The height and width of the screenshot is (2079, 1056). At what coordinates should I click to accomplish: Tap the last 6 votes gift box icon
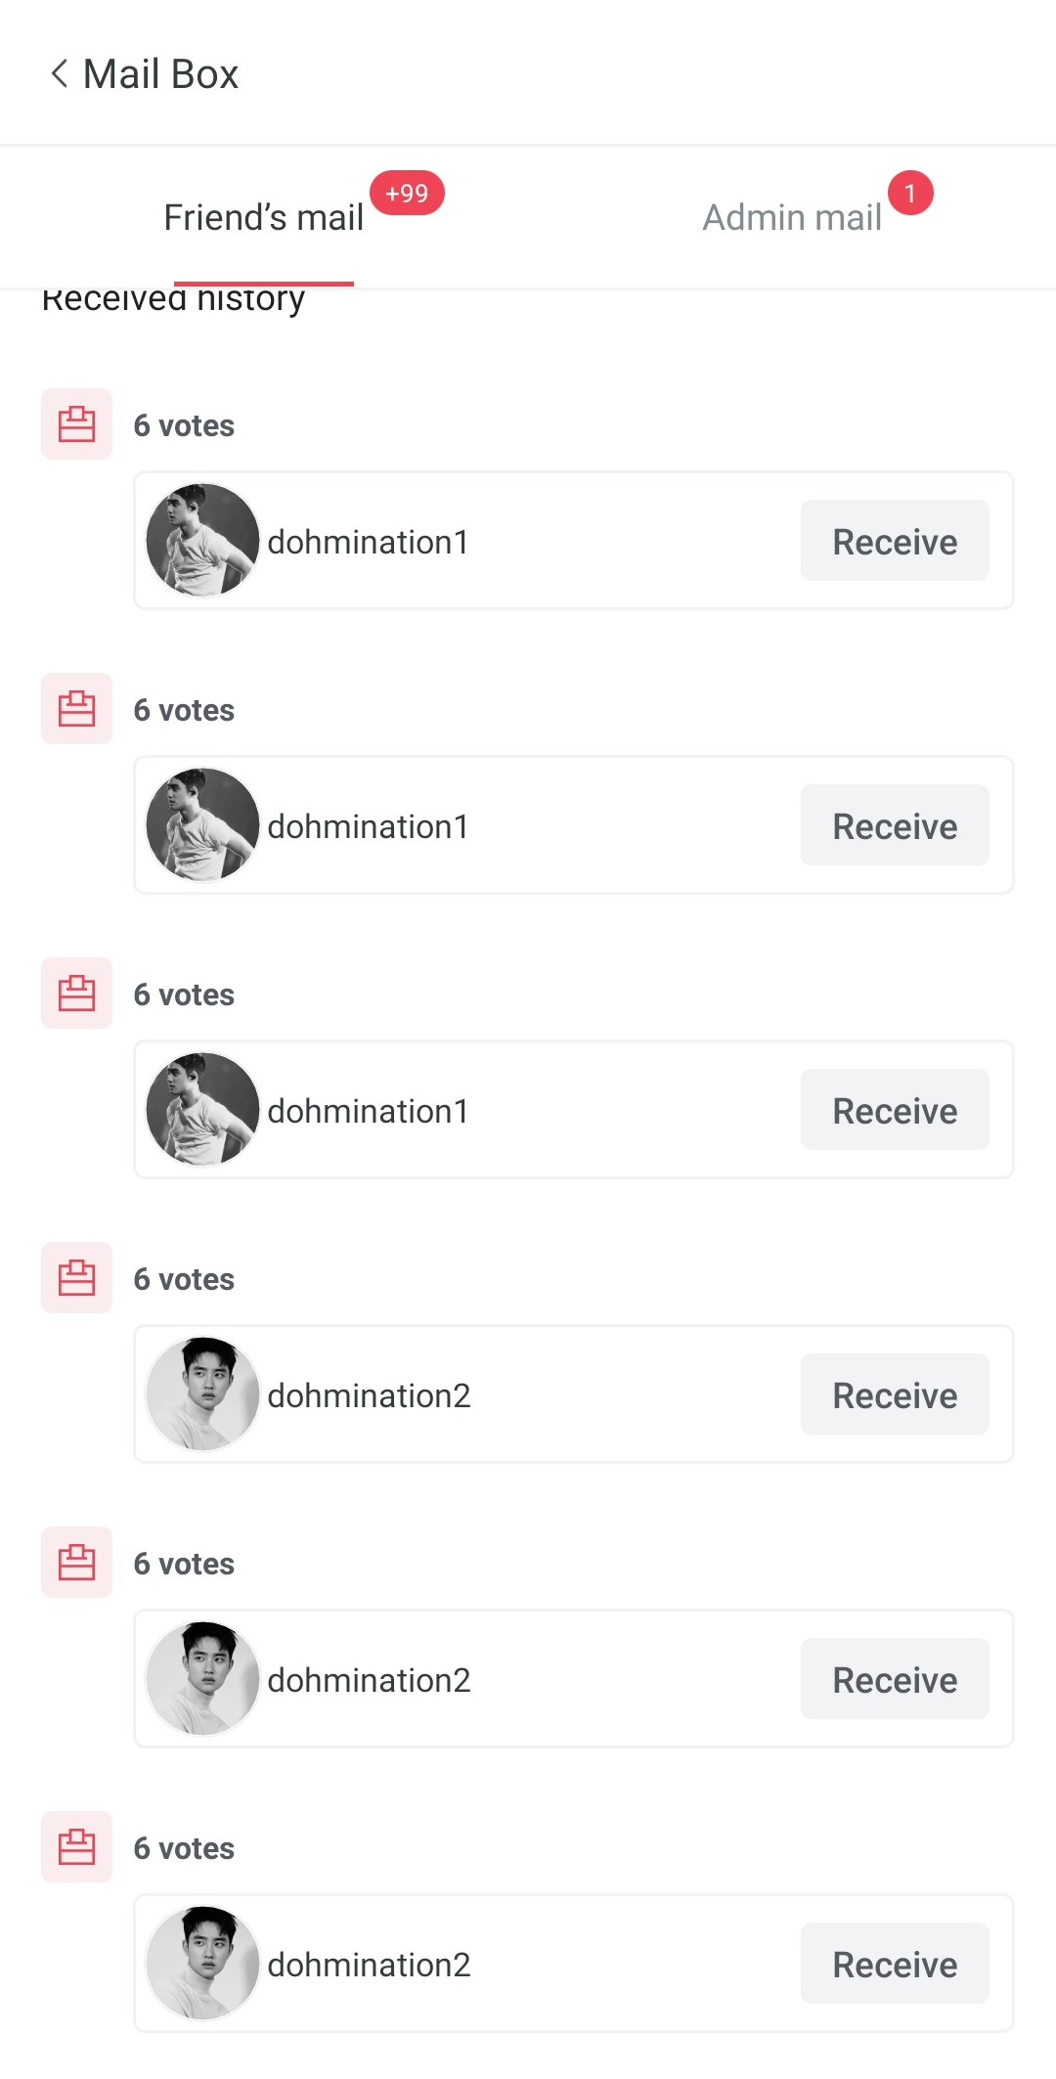tap(76, 1847)
